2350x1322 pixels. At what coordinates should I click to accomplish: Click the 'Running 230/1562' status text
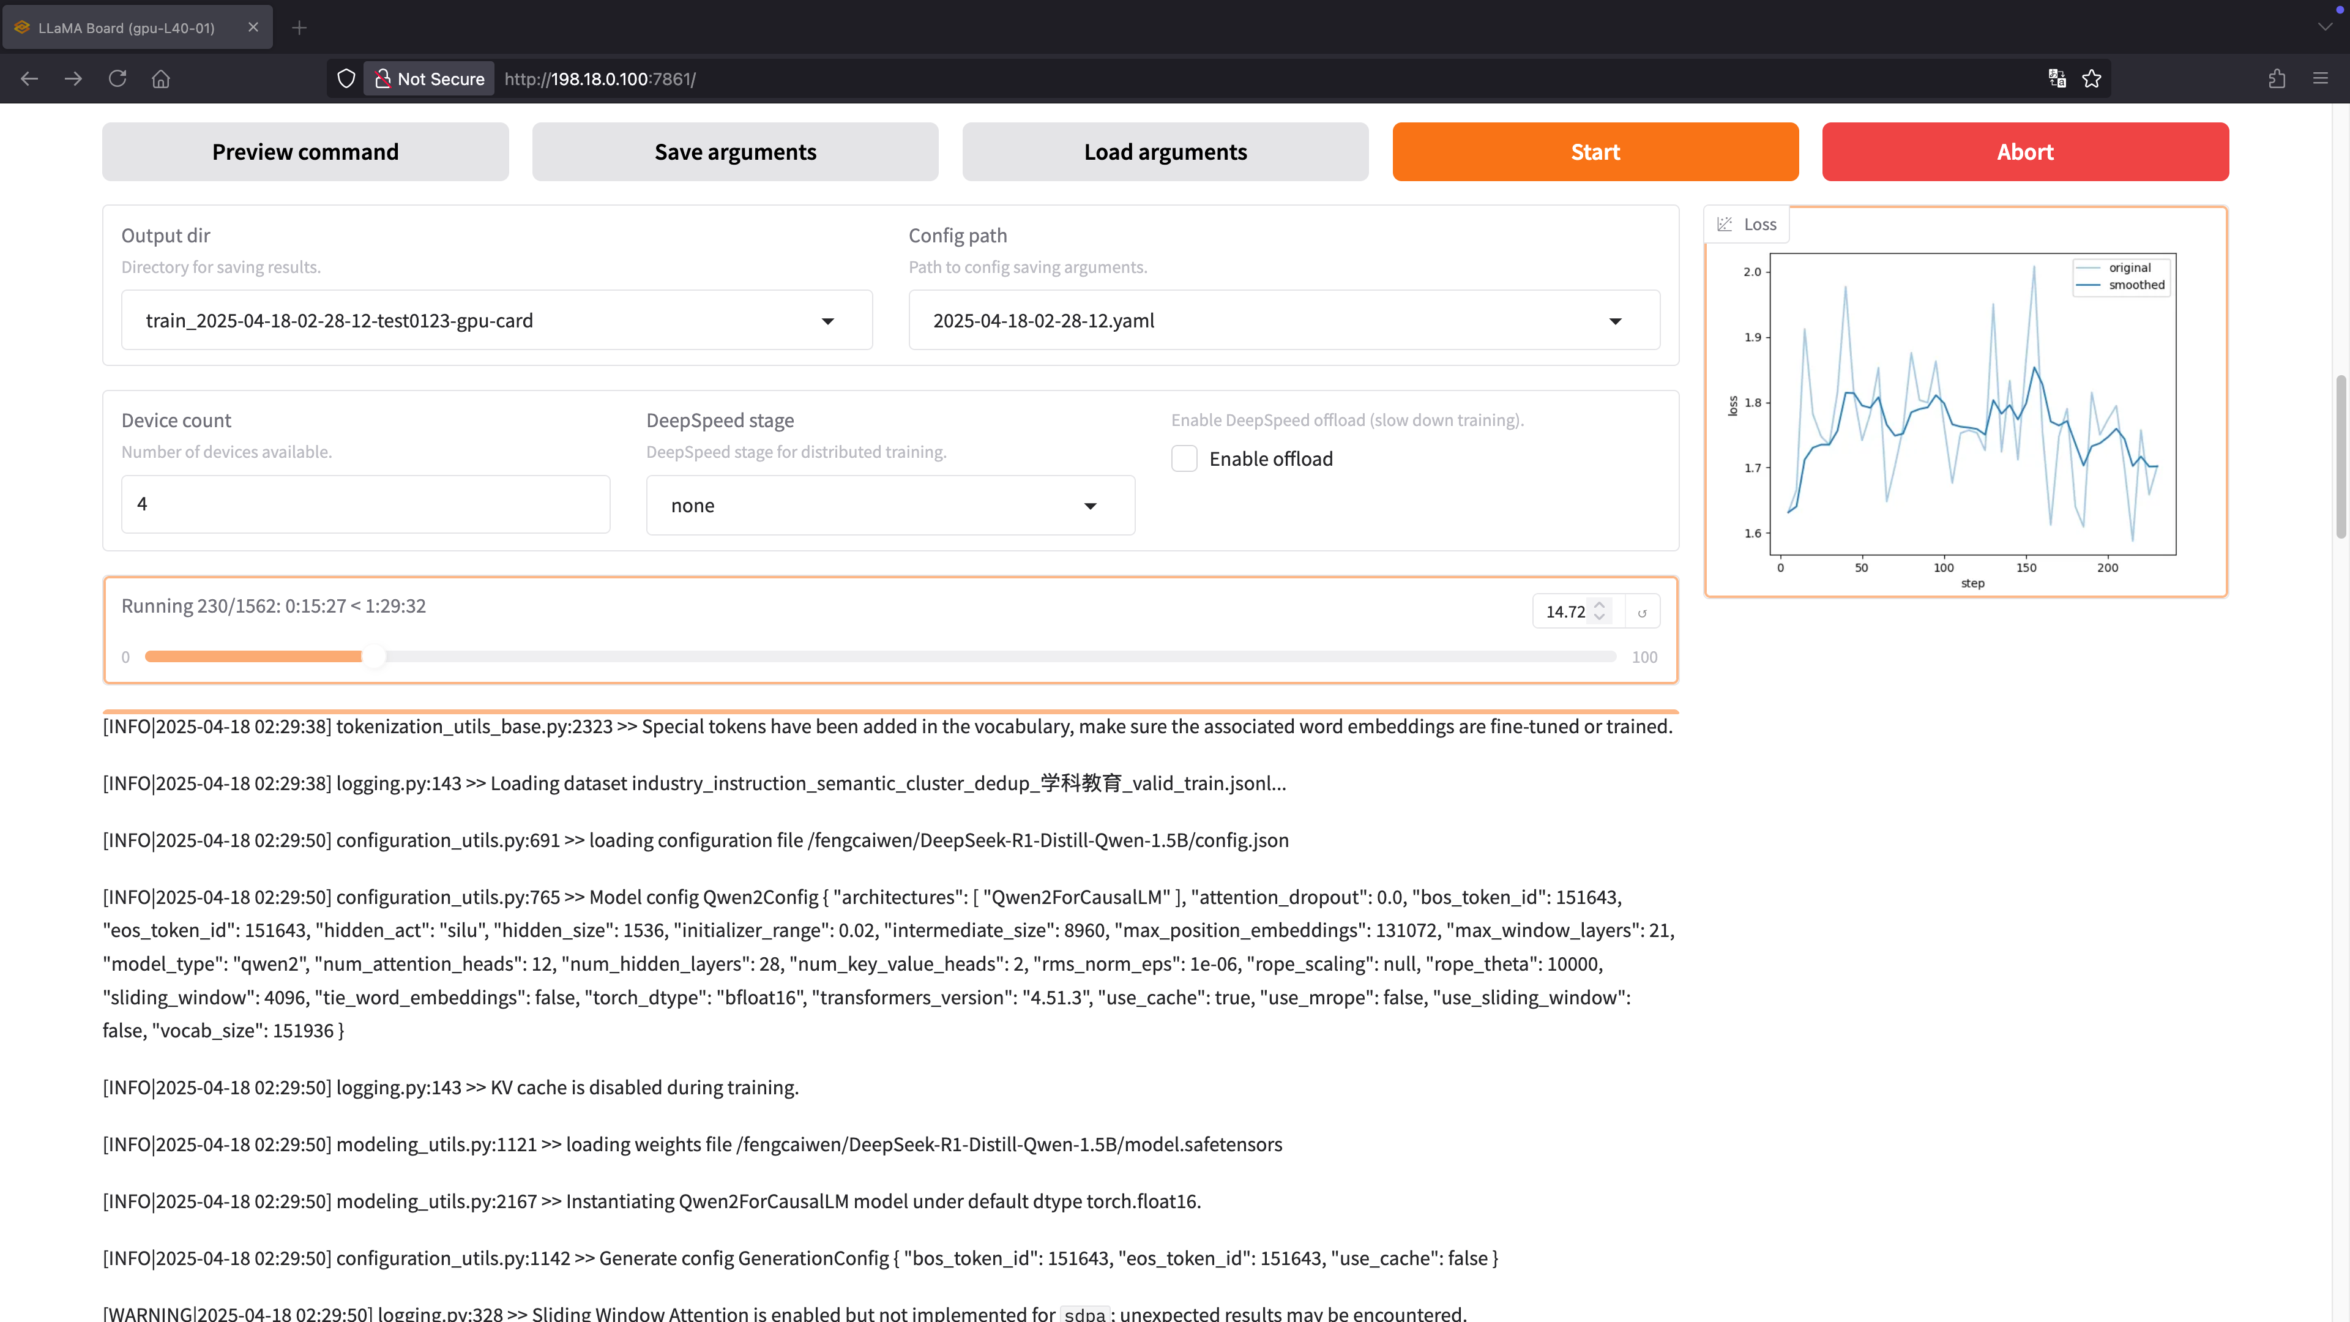(274, 606)
